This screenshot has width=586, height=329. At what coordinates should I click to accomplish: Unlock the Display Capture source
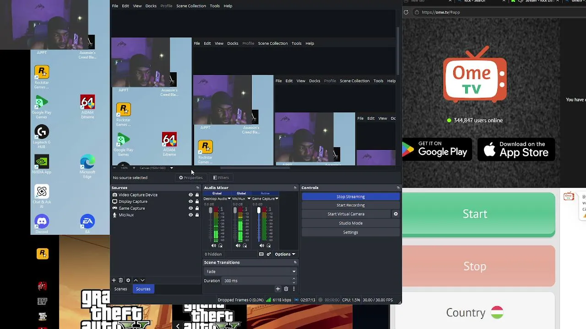[x=197, y=202]
